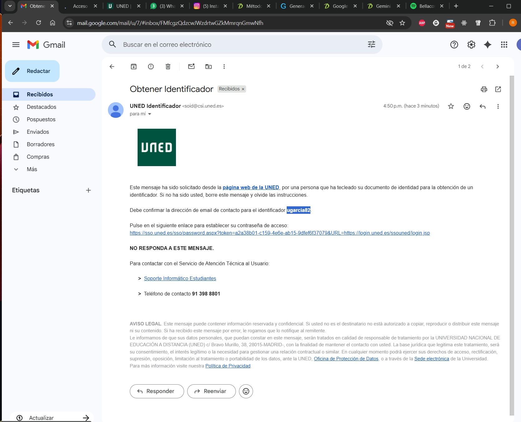521x422 pixels.
Task: Open email in a new window
Action: coord(498,89)
